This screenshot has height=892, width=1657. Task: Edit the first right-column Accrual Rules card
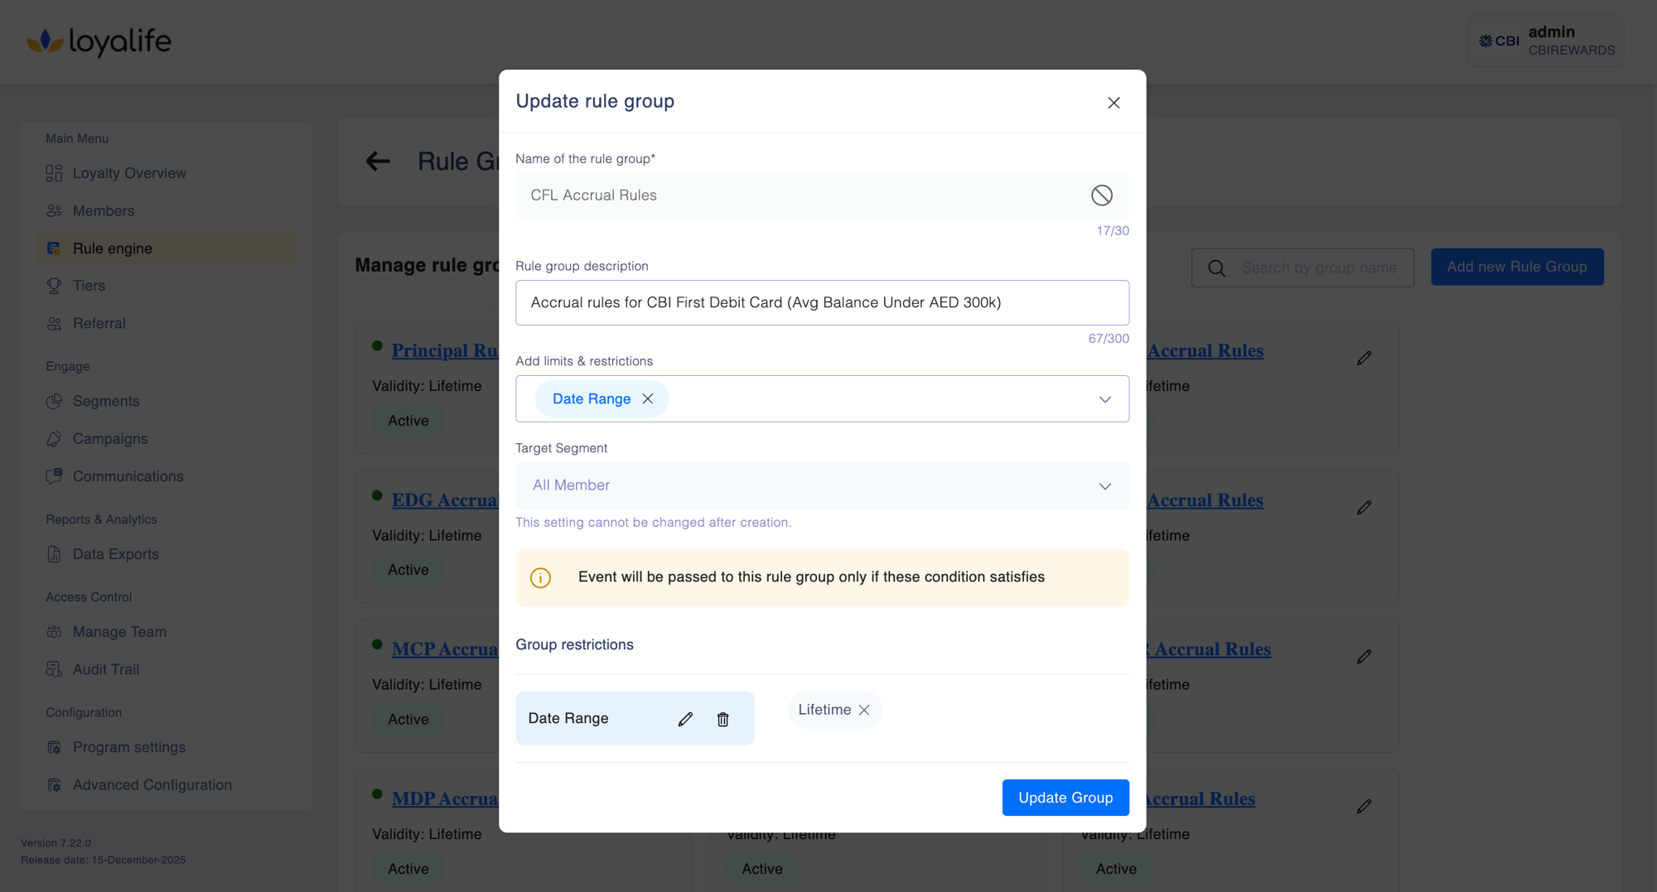pyautogui.click(x=1364, y=358)
